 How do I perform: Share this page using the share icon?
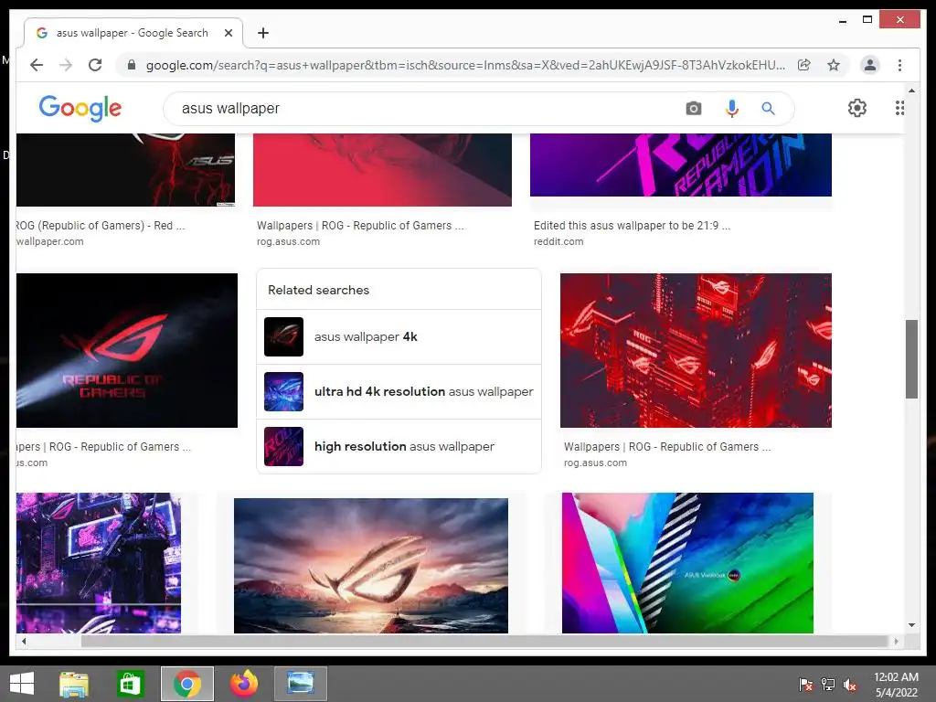[804, 65]
